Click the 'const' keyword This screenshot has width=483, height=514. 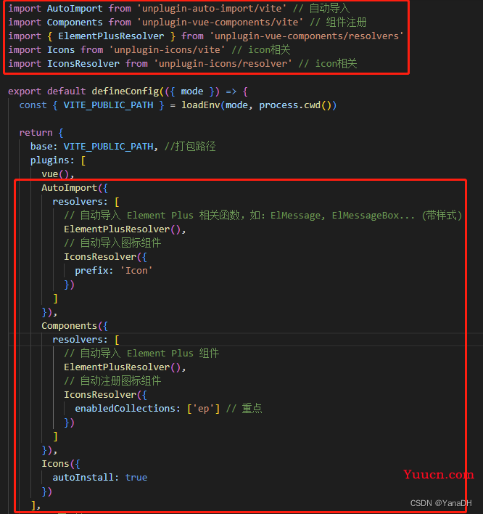(x=33, y=105)
